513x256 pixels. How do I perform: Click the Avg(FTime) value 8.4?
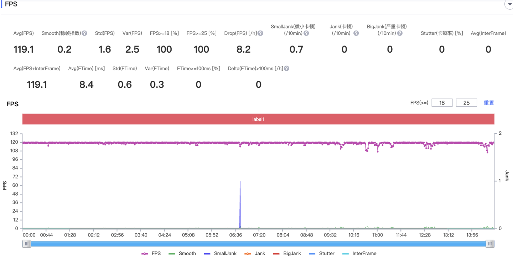(87, 85)
